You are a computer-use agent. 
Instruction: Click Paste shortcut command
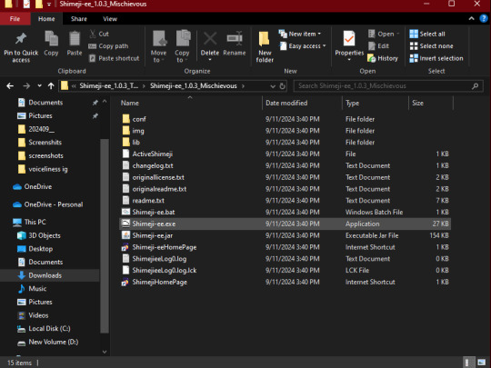pos(114,58)
